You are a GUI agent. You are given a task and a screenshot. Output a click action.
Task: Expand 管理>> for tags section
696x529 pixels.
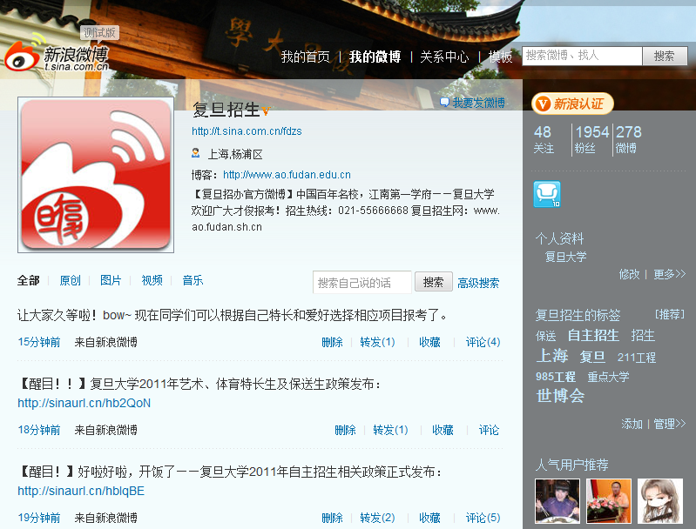click(669, 424)
